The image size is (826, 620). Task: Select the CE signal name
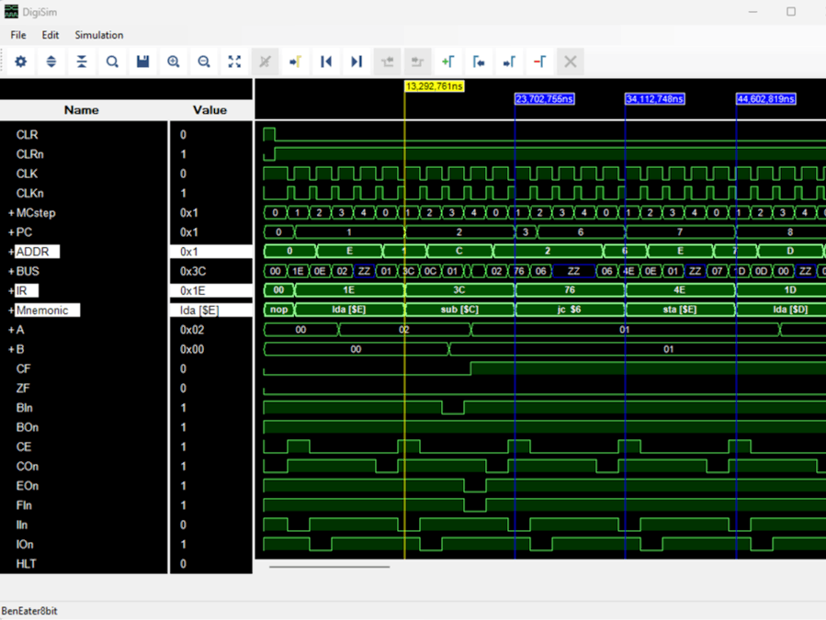(24, 446)
